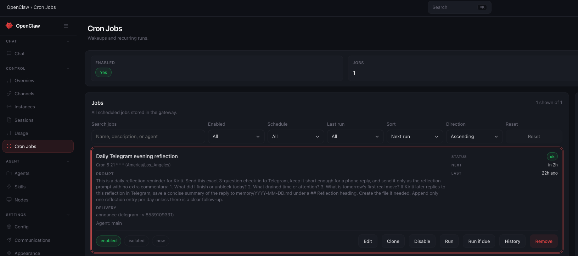Disable the Daily Telegram evening reflection job
Image resolution: width=578 pixels, height=256 pixels.
coord(422,241)
